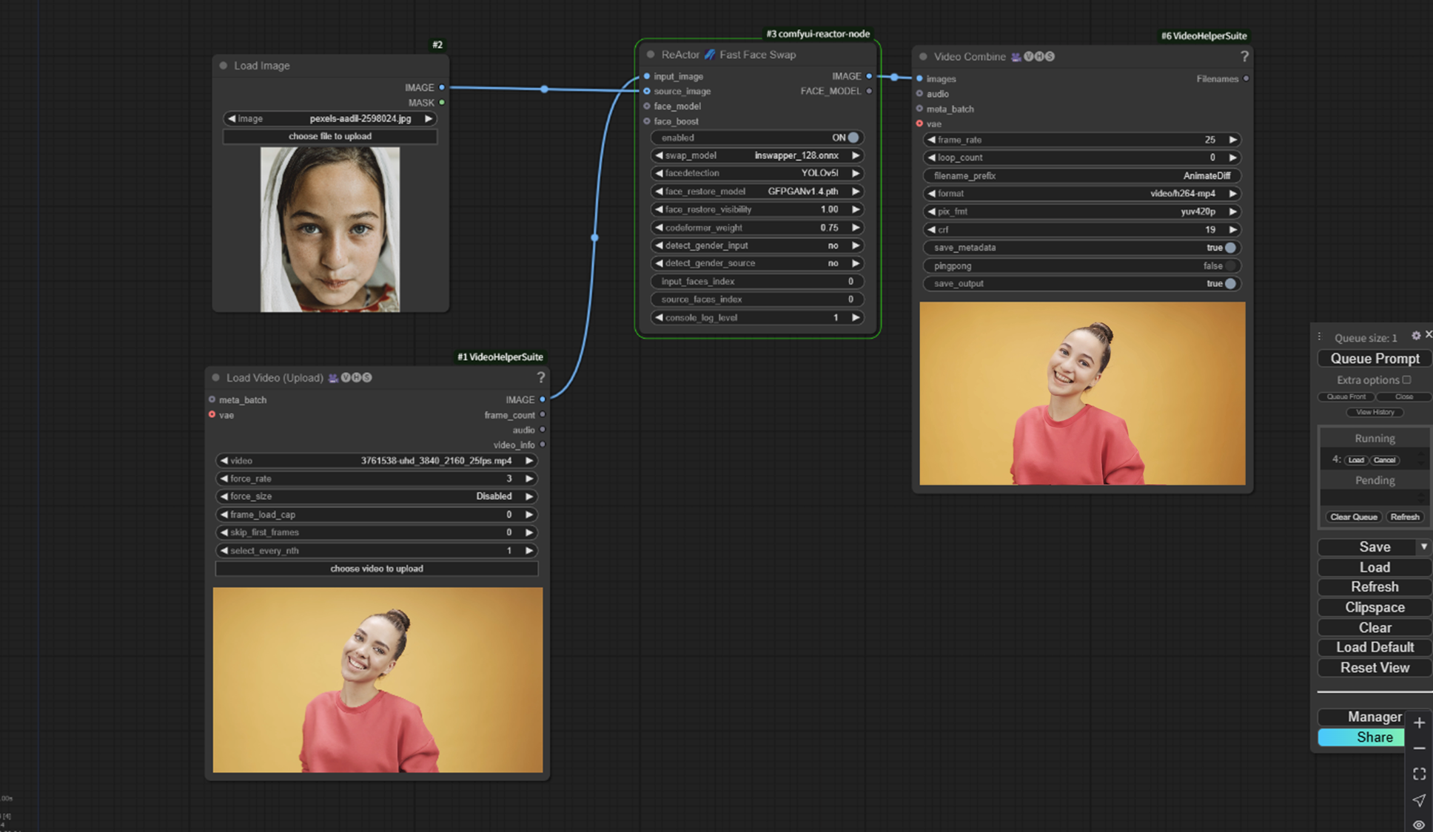Toggle save_metadata on Video Combine
This screenshot has width=1433, height=832.
(1229, 248)
